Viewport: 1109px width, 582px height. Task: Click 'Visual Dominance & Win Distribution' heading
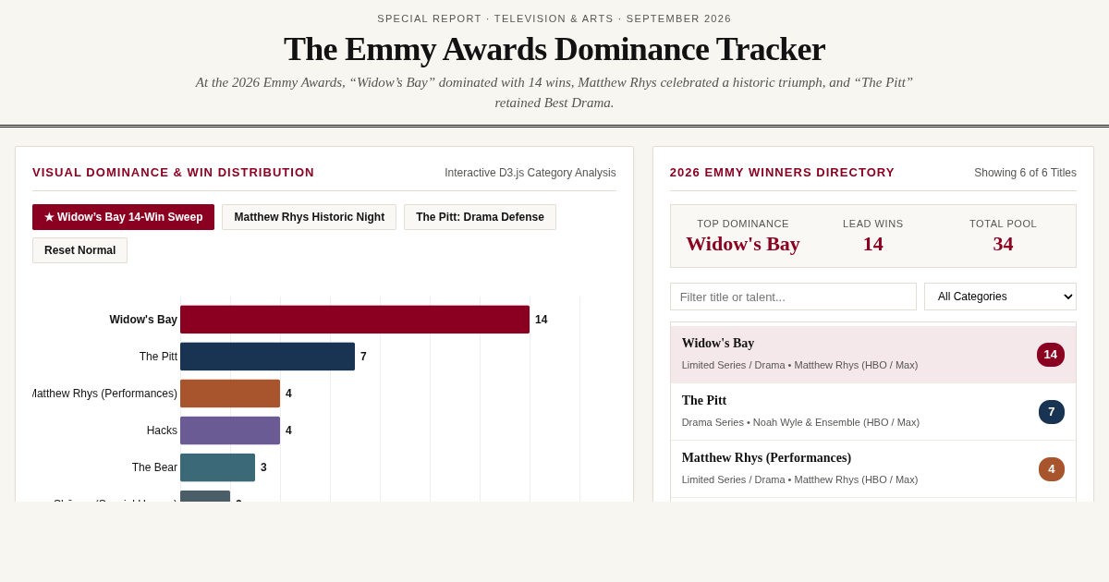point(174,172)
